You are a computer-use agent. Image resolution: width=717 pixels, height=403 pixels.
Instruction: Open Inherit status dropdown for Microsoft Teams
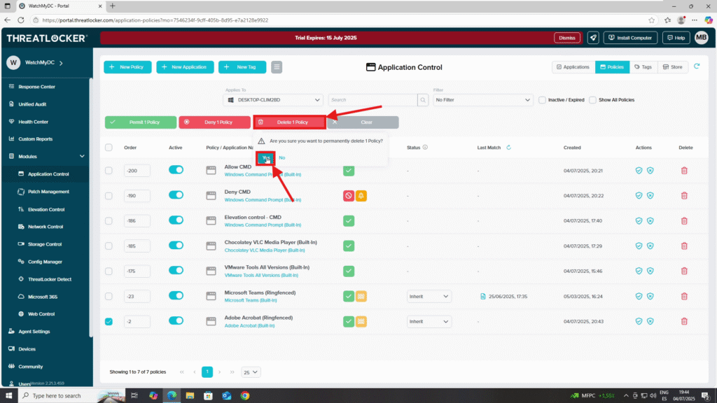pos(429,296)
